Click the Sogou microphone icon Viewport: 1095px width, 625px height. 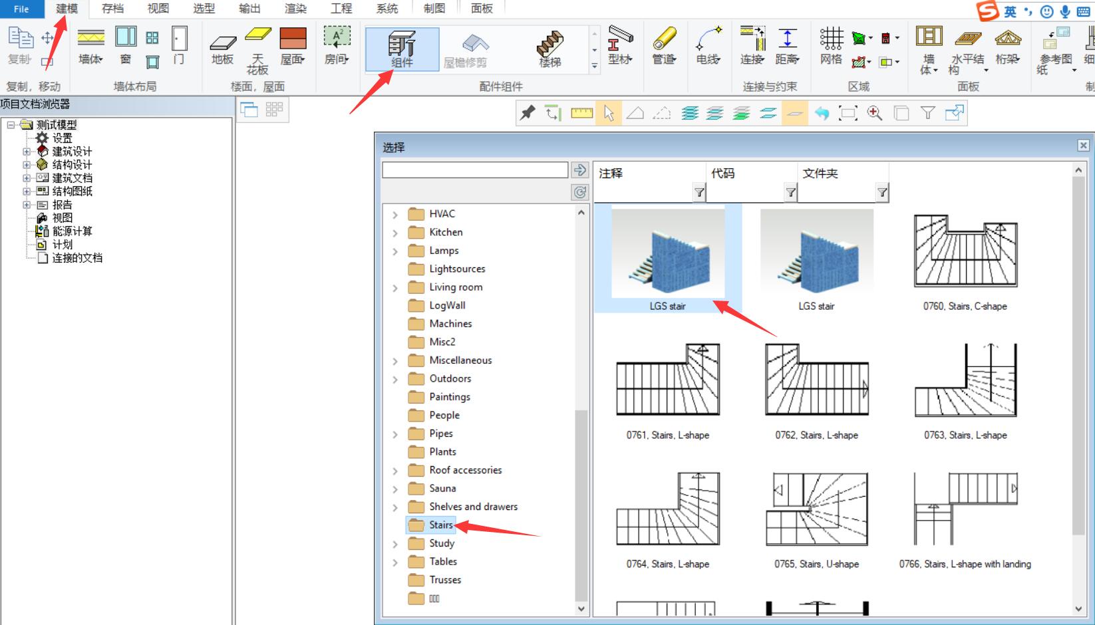1065,11
